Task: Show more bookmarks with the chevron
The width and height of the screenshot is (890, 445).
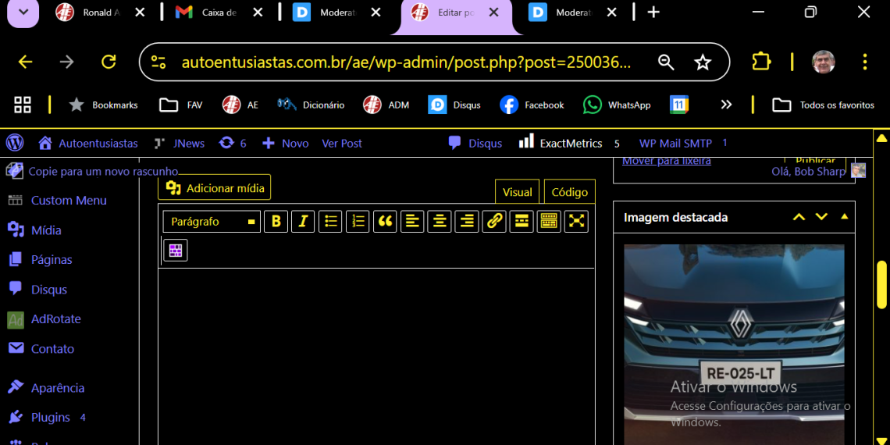Action: pyautogui.click(x=726, y=105)
